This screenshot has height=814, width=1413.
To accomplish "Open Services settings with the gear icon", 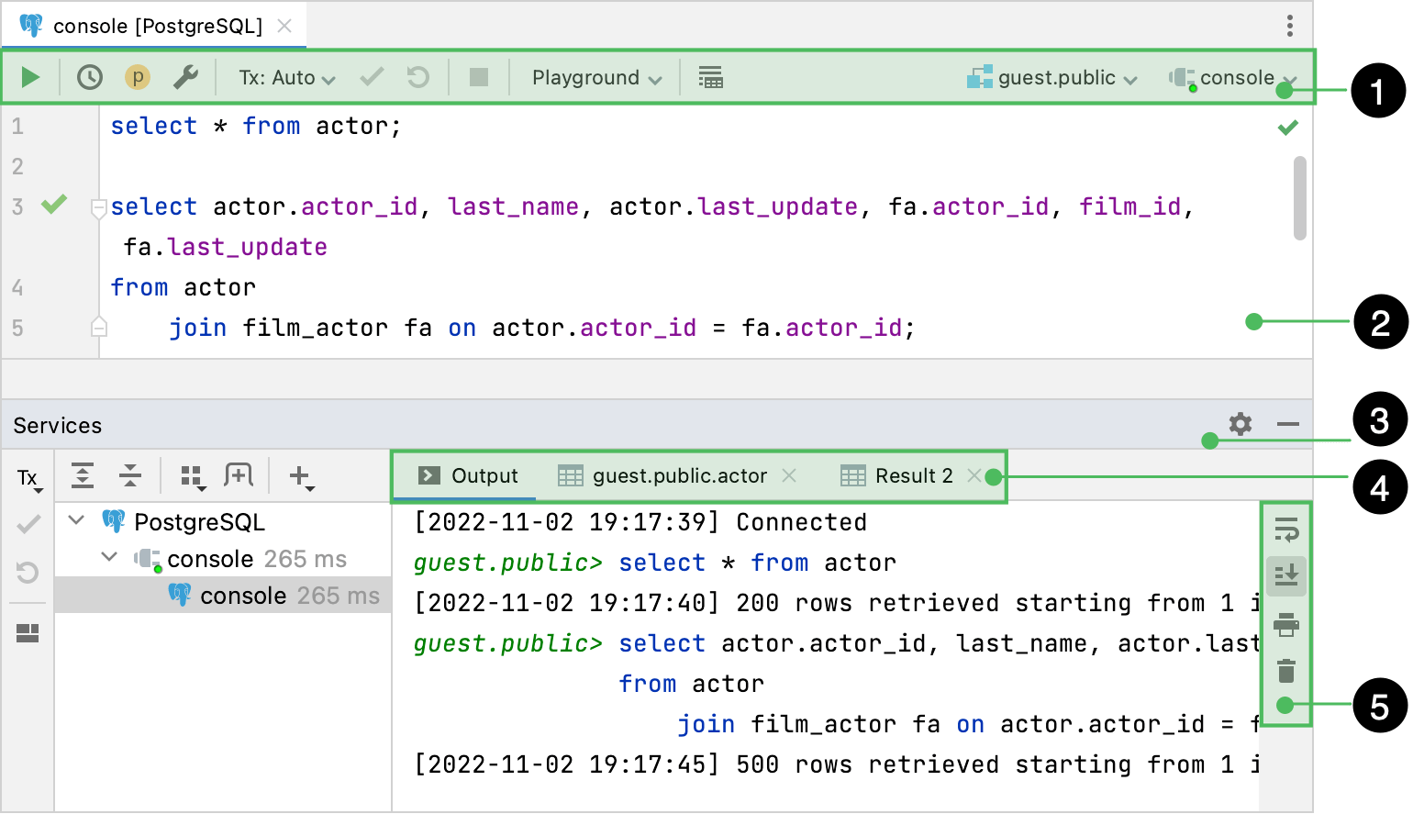I will pyautogui.click(x=1240, y=424).
